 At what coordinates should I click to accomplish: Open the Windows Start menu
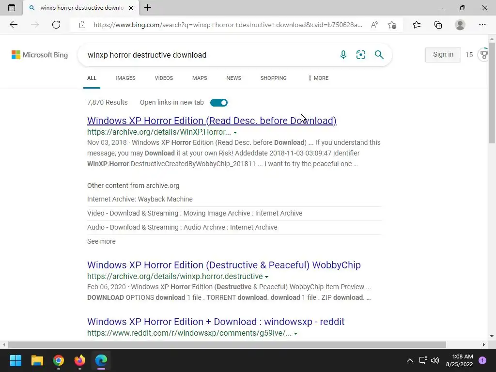[x=15, y=360]
